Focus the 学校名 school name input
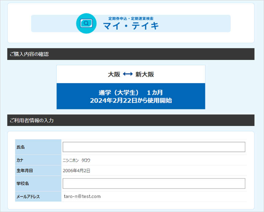The width and height of the screenshot is (264, 212). click(x=154, y=184)
